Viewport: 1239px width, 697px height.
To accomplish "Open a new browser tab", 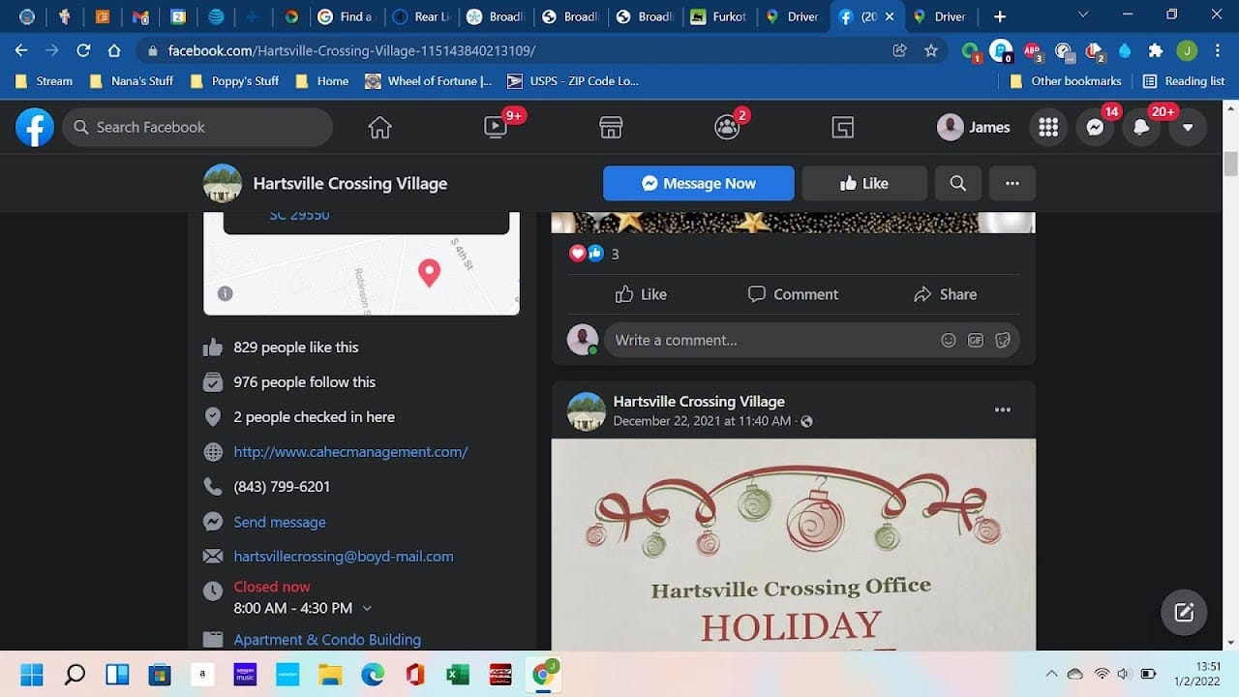I will coord(1000,16).
